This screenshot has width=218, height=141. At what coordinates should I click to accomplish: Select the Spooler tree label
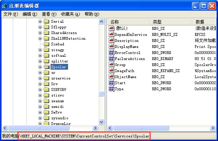(59, 67)
